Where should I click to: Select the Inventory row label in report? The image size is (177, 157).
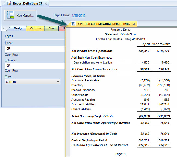[77, 85]
